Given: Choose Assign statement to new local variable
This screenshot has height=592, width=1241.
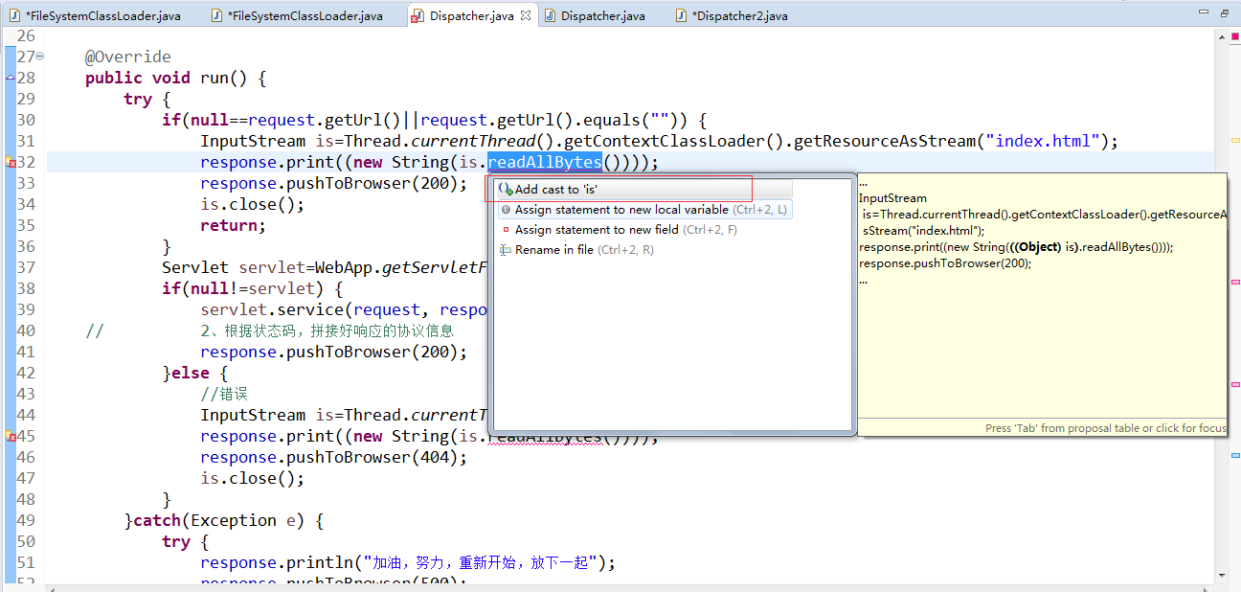Looking at the screenshot, I should (643, 210).
